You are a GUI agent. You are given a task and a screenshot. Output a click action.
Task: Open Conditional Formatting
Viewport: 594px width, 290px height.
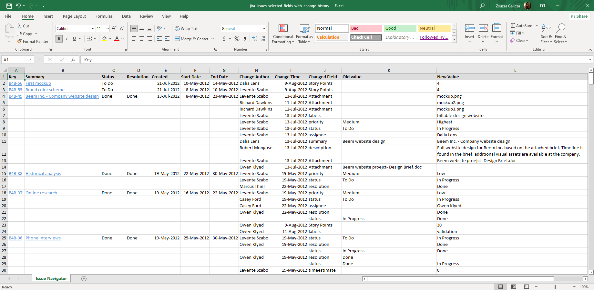click(283, 34)
